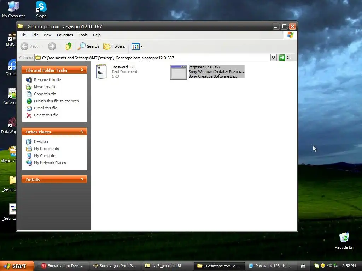Click inside the address path field
Screen dimensions: 362x271
(x=152, y=58)
